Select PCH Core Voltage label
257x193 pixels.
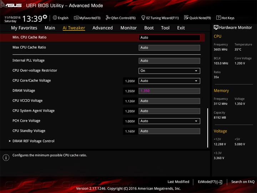coord(26,121)
